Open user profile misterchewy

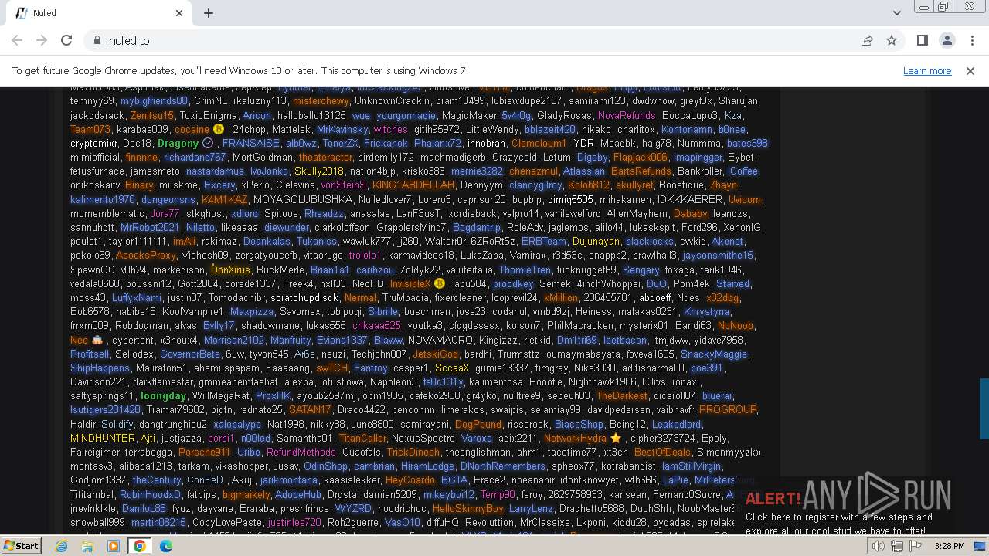tap(321, 100)
